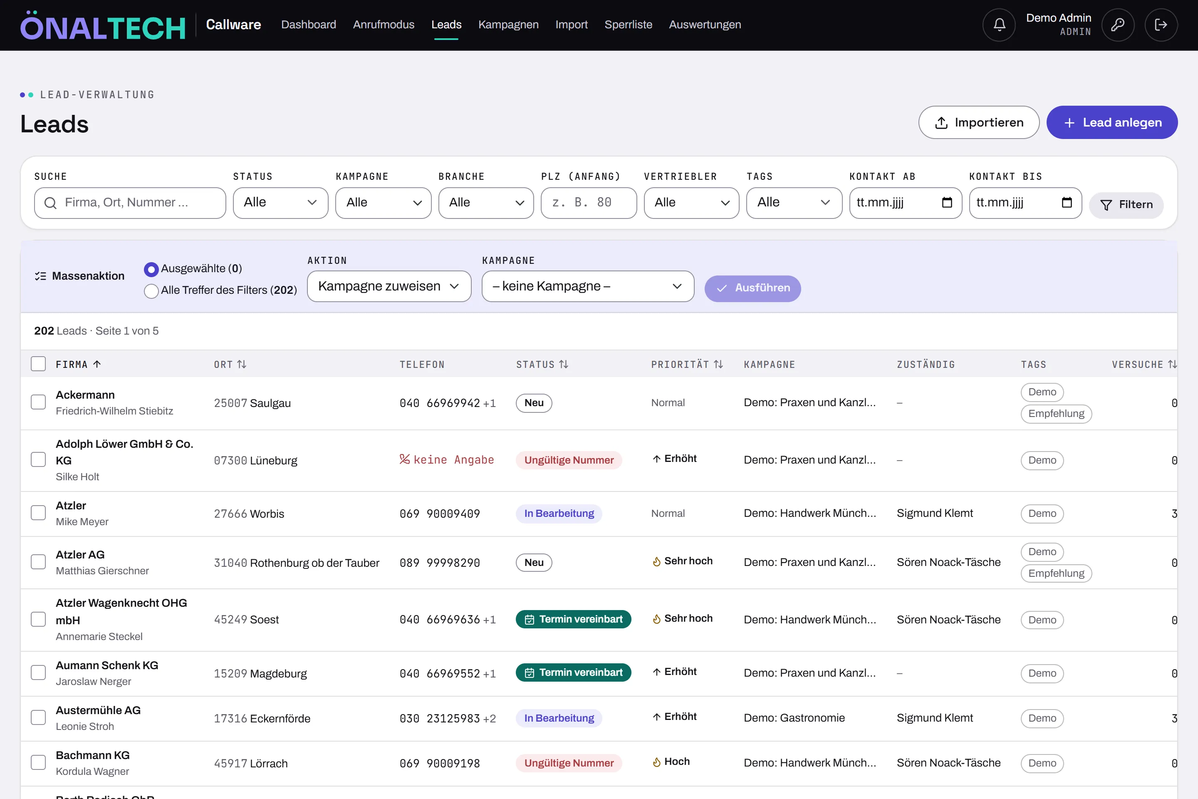Image resolution: width=1198 pixels, height=799 pixels.
Task: Click the PLZ (Anfang) input field
Action: click(588, 203)
